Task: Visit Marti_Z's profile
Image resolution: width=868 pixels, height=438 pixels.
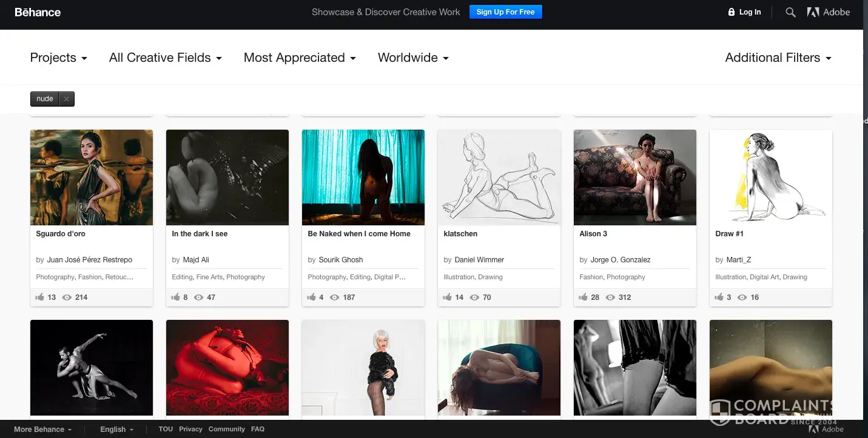Action: [739, 260]
